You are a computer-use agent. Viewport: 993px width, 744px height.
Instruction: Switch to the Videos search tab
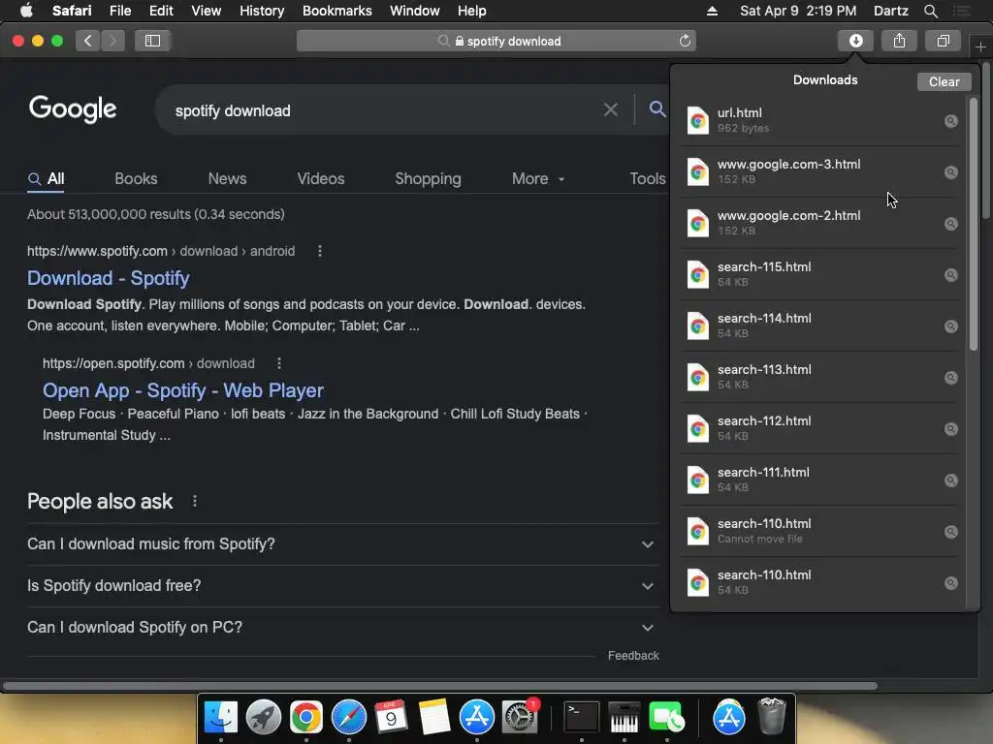321,179
